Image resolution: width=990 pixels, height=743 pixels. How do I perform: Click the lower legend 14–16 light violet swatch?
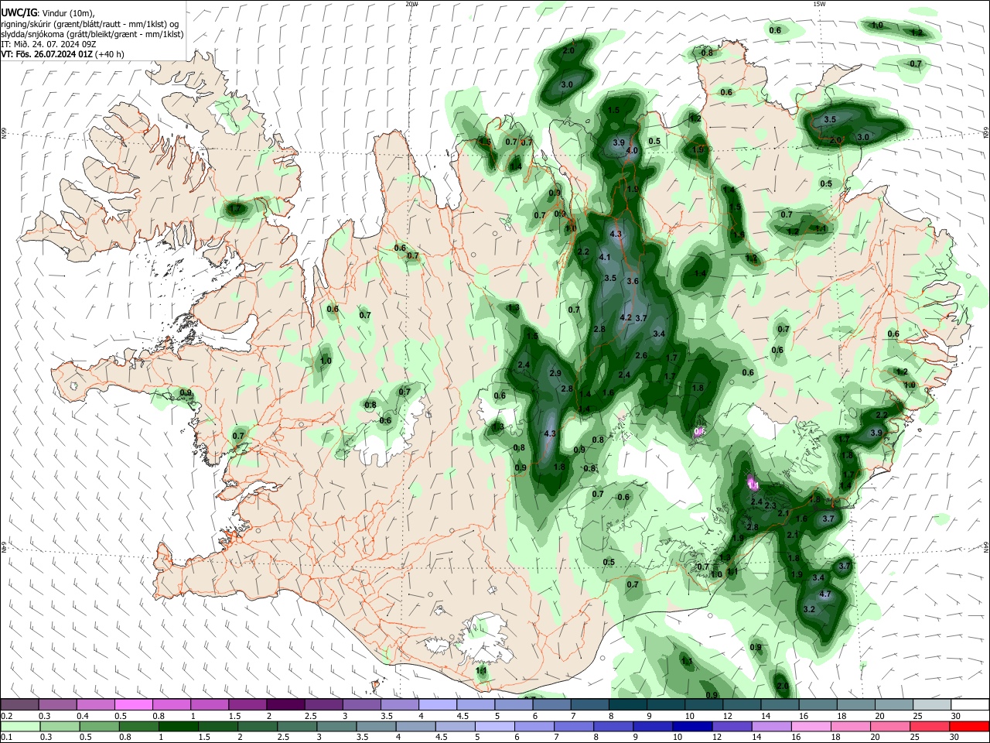771,726
